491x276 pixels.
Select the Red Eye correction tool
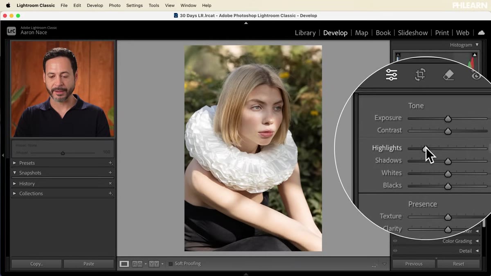point(476,75)
